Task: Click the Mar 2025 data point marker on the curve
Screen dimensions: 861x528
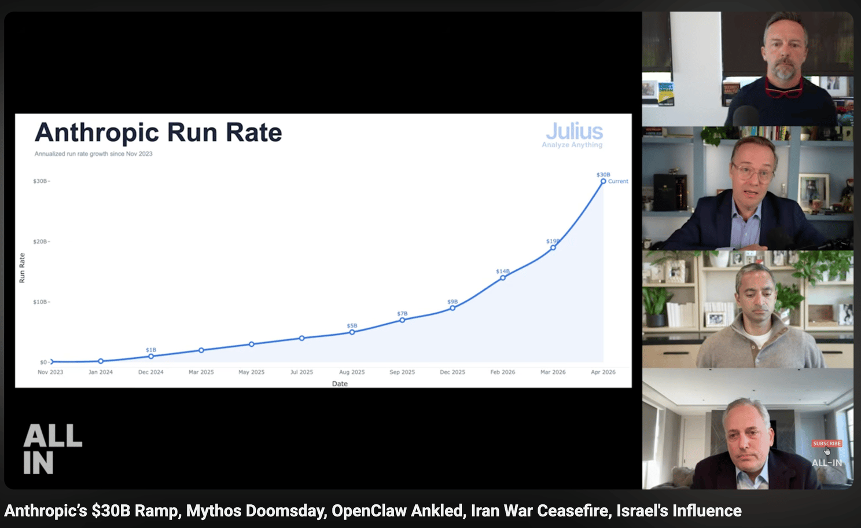Action: coord(201,350)
